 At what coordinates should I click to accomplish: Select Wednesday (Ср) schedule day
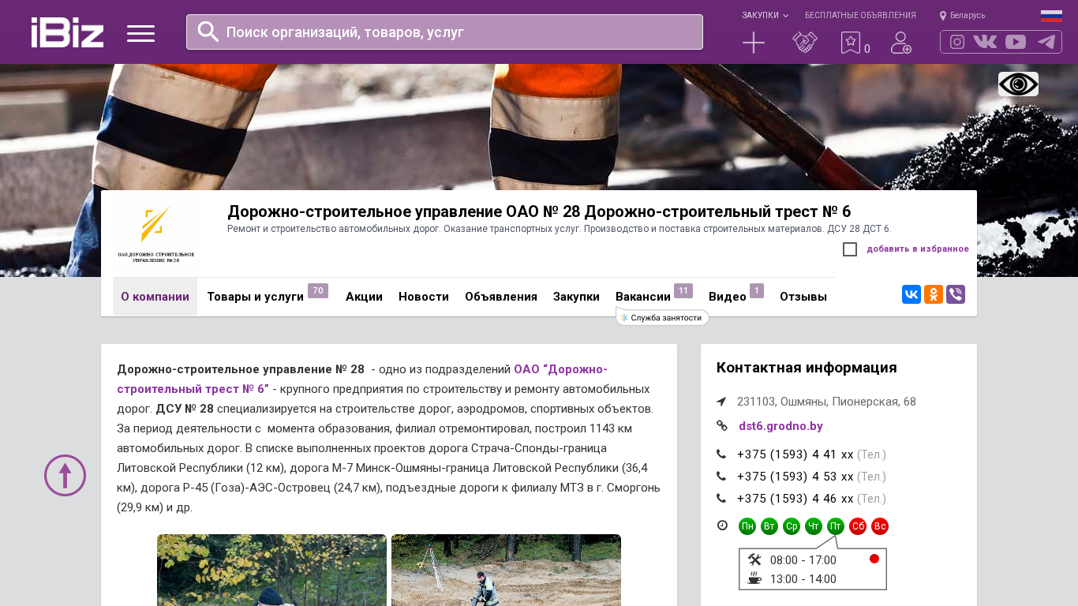[x=792, y=526]
